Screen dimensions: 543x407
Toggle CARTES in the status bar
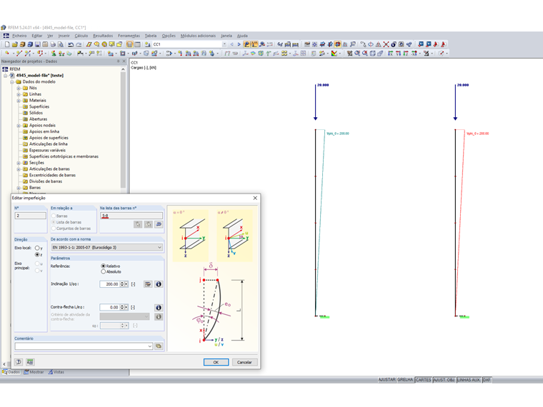click(x=423, y=380)
